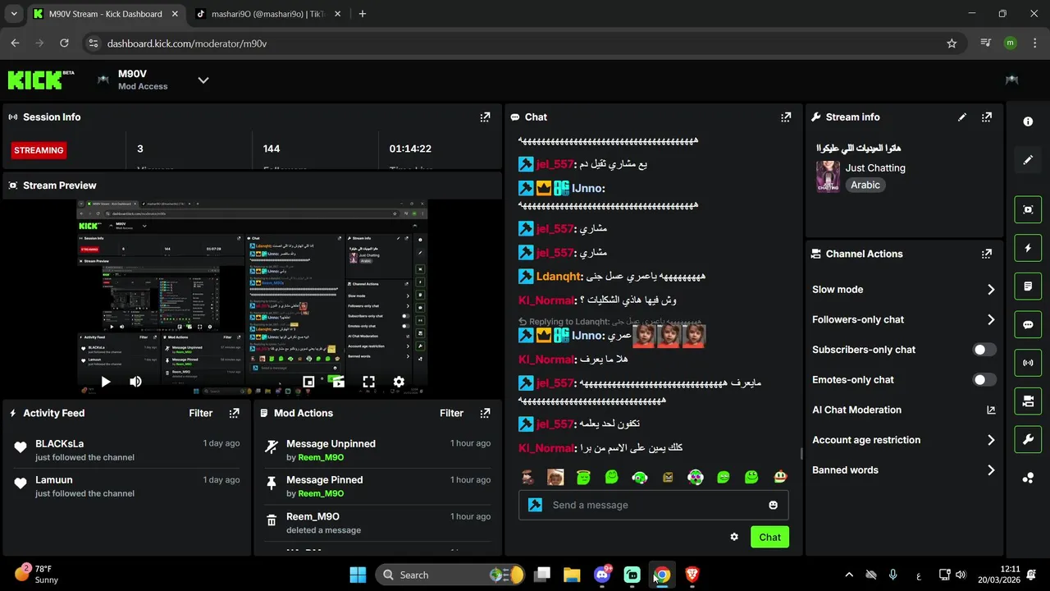
Task: Pop out the Channel Actions panel
Action: click(987, 254)
